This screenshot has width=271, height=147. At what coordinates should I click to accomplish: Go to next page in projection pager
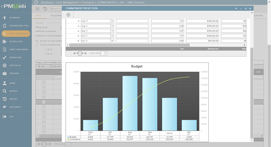click(x=83, y=53)
